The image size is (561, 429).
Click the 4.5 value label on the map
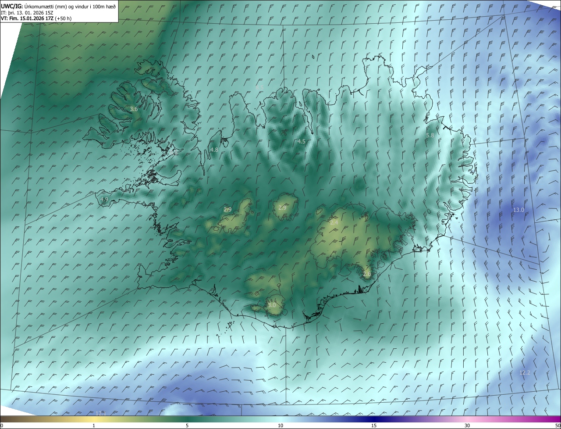coord(302,142)
